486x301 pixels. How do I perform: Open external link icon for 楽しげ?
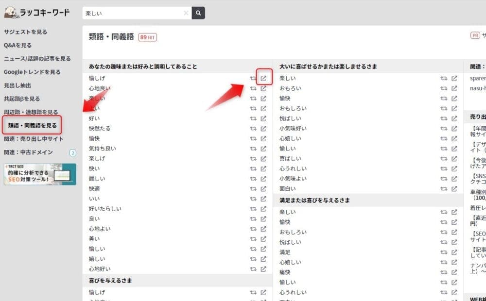tap(263, 159)
